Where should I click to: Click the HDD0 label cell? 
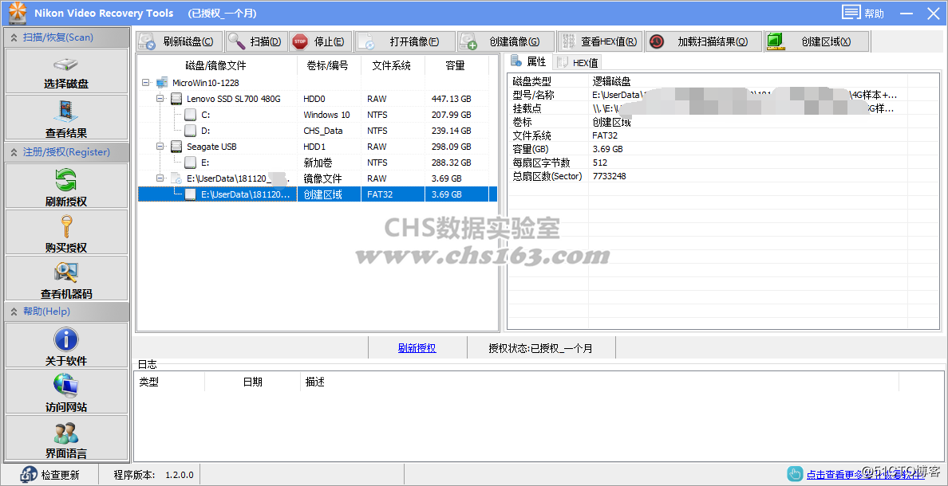(x=314, y=99)
